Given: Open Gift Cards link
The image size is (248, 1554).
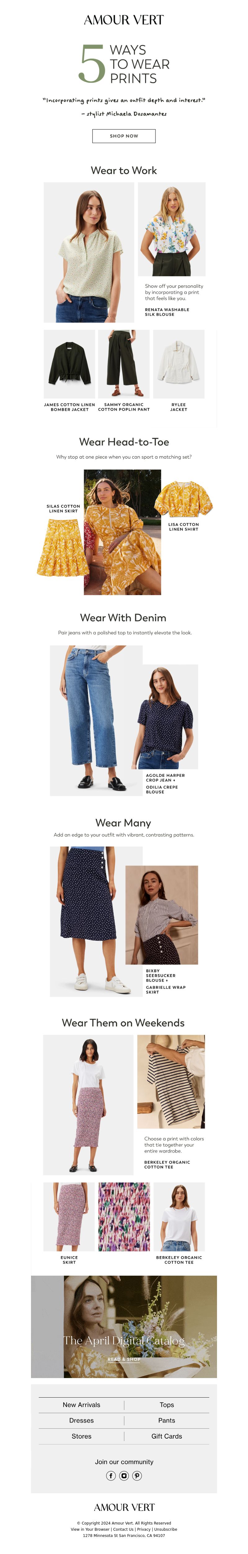Looking at the screenshot, I should point(167,1436).
